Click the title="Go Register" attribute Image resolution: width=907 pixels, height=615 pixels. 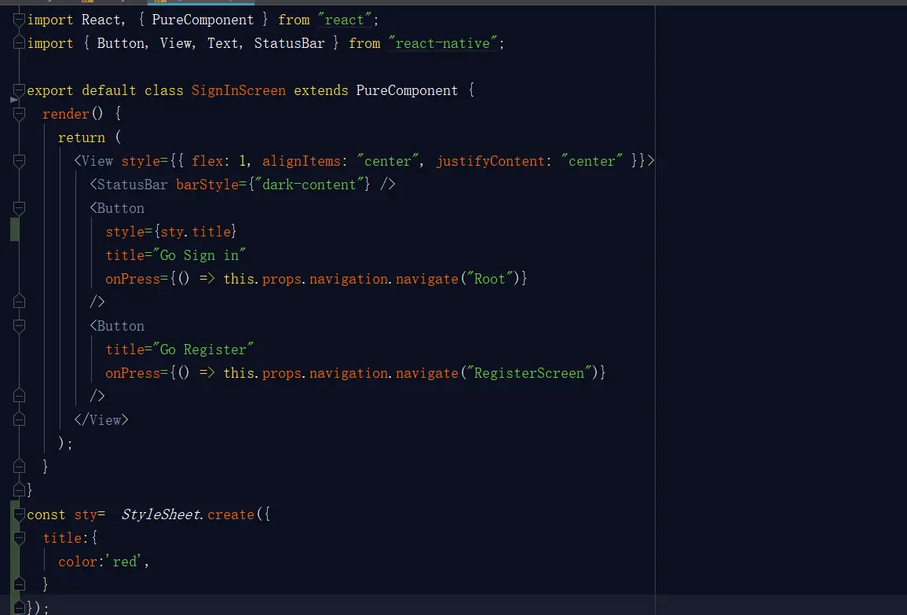(179, 350)
